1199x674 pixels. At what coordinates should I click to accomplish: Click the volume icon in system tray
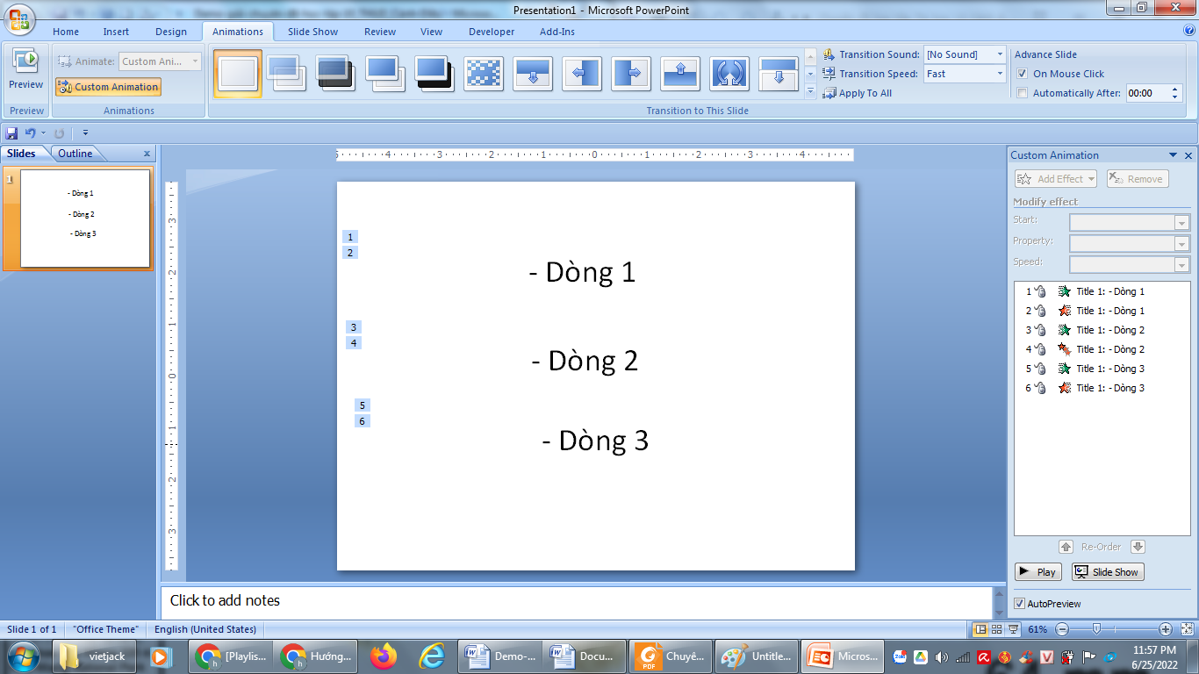(x=942, y=656)
